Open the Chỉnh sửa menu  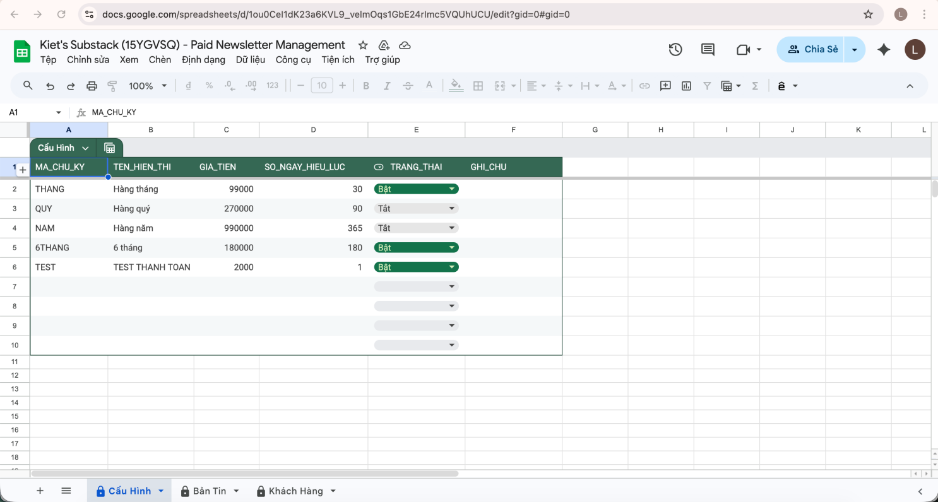[88, 60]
